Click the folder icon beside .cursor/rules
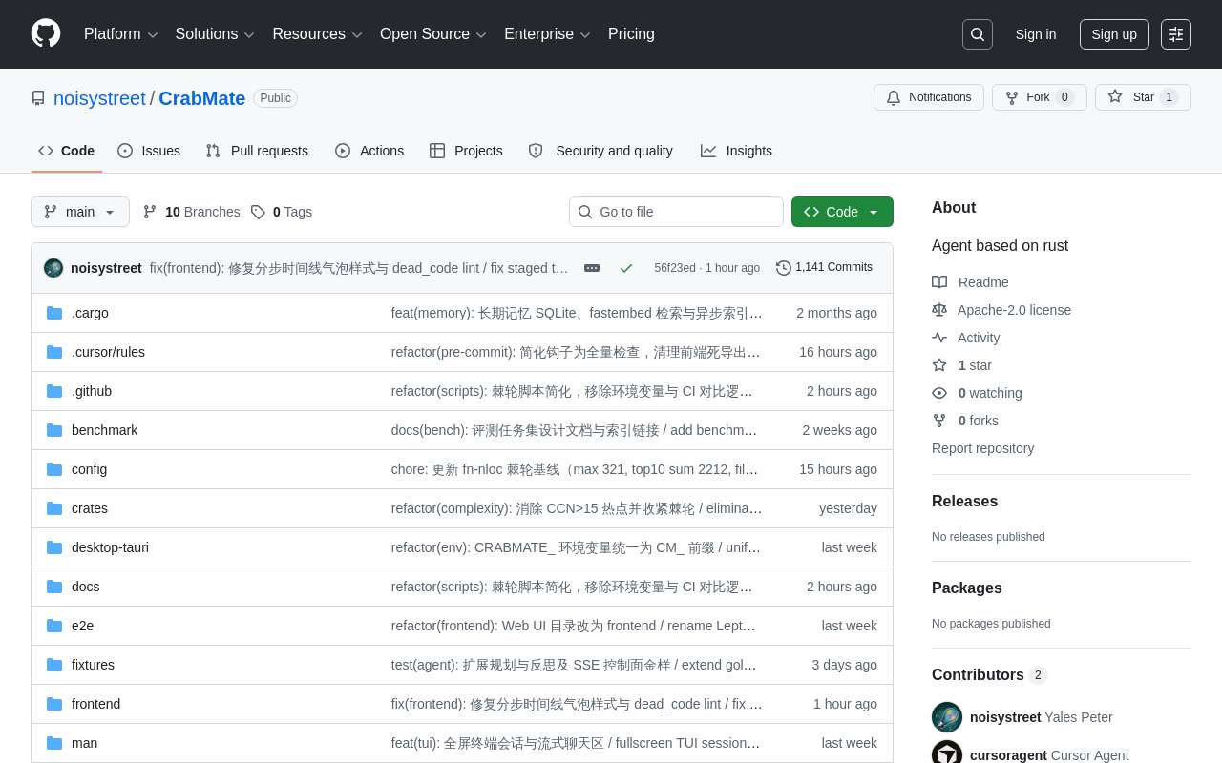Image resolution: width=1222 pixels, height=763 pixels. click(x=54, y=352)
